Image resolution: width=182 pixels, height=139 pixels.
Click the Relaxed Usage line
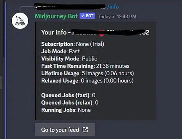click(87, 81)
